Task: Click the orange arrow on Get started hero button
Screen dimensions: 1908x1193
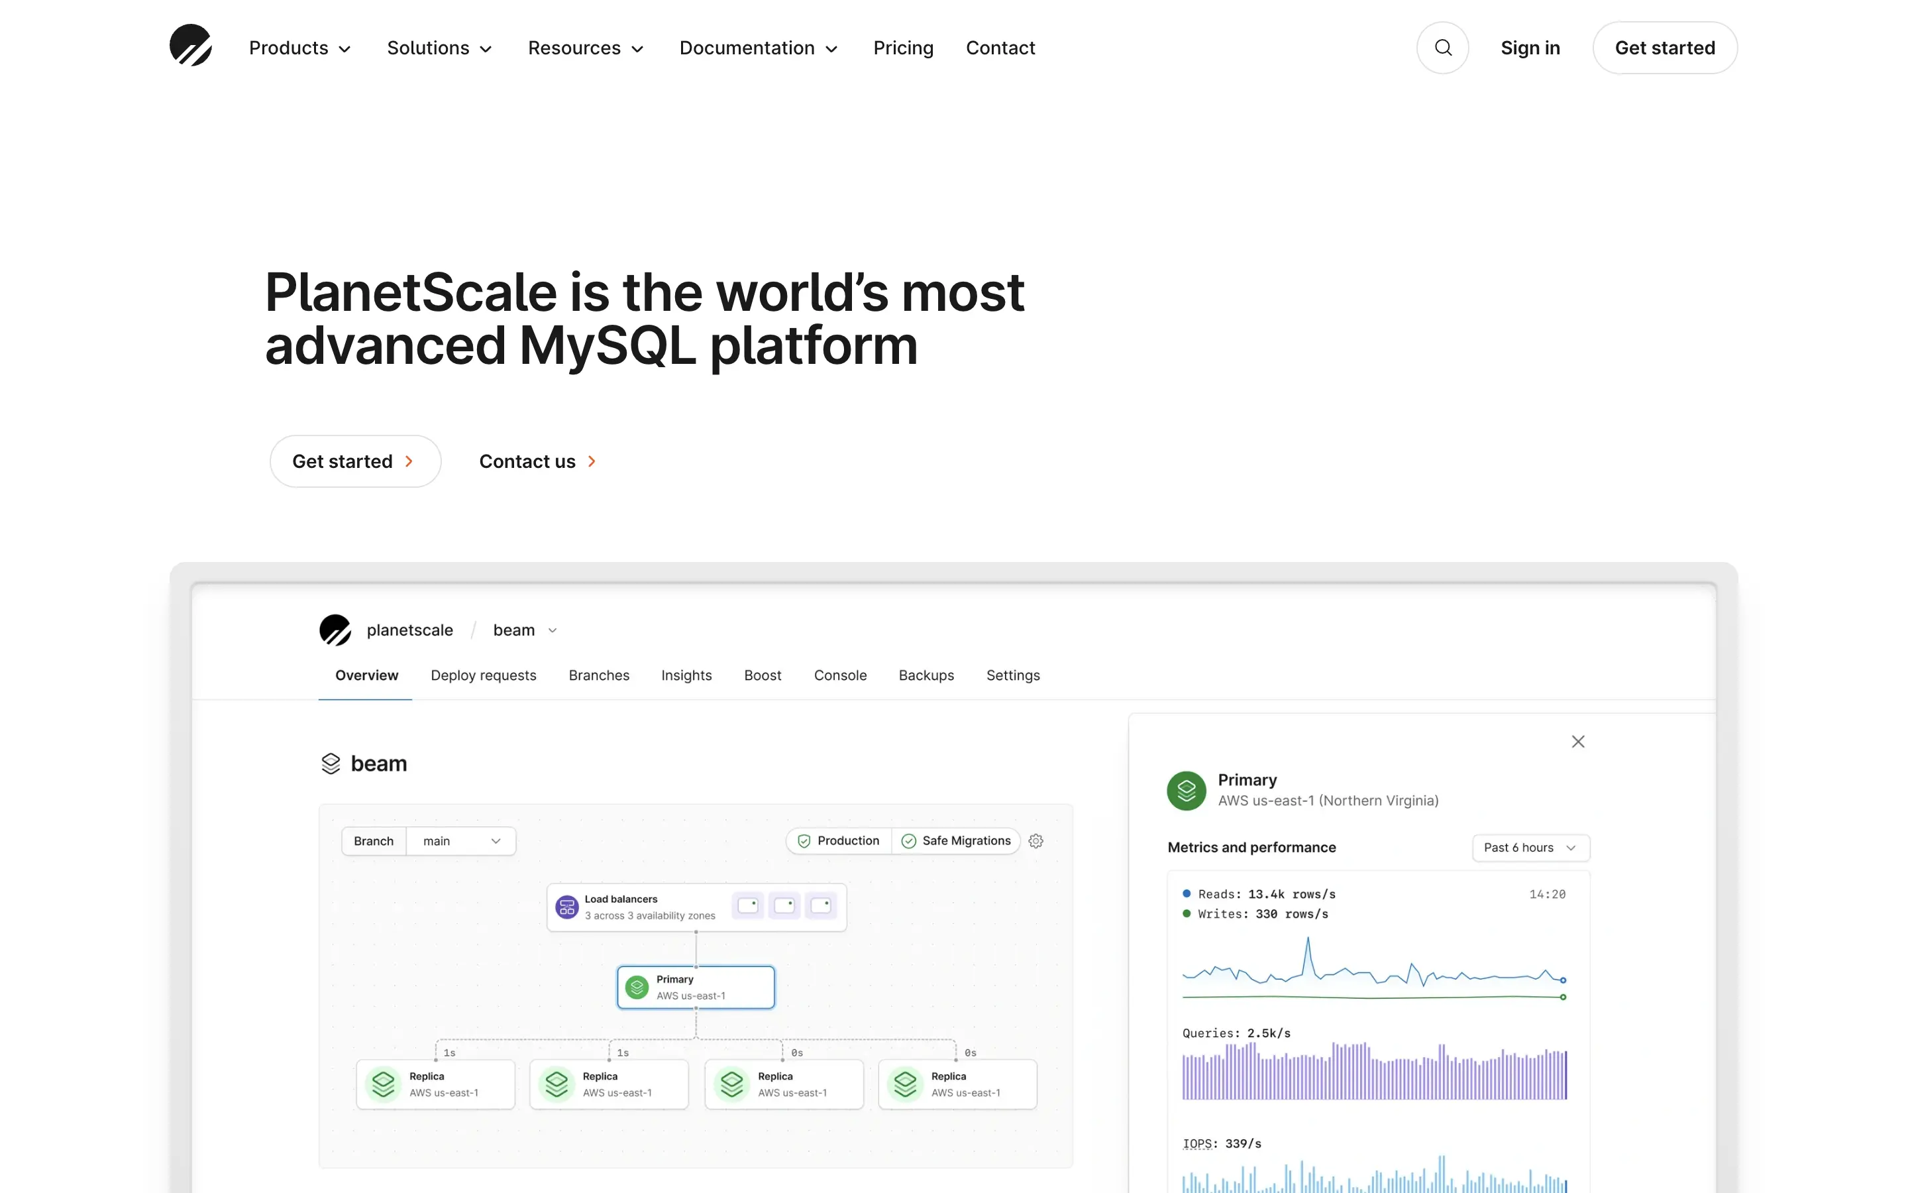Action: [408, 461]
